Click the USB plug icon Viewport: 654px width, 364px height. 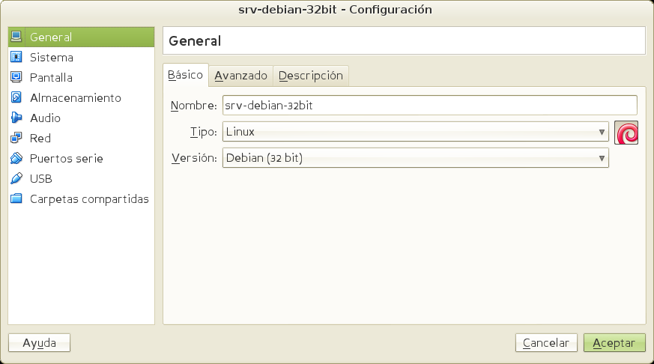coord(16,178)
